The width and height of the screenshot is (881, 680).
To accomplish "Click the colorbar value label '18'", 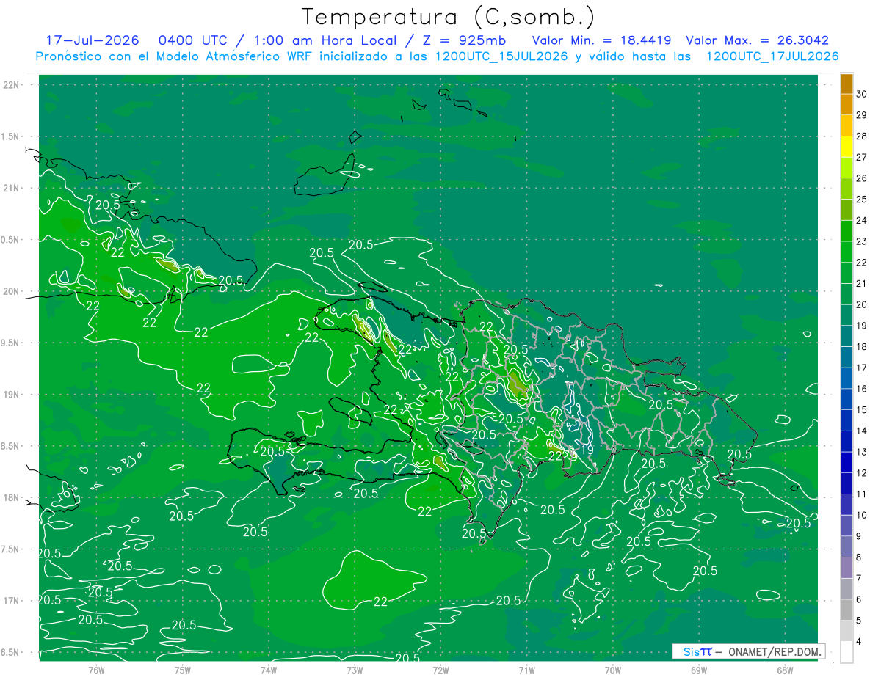I will [862, 347].
